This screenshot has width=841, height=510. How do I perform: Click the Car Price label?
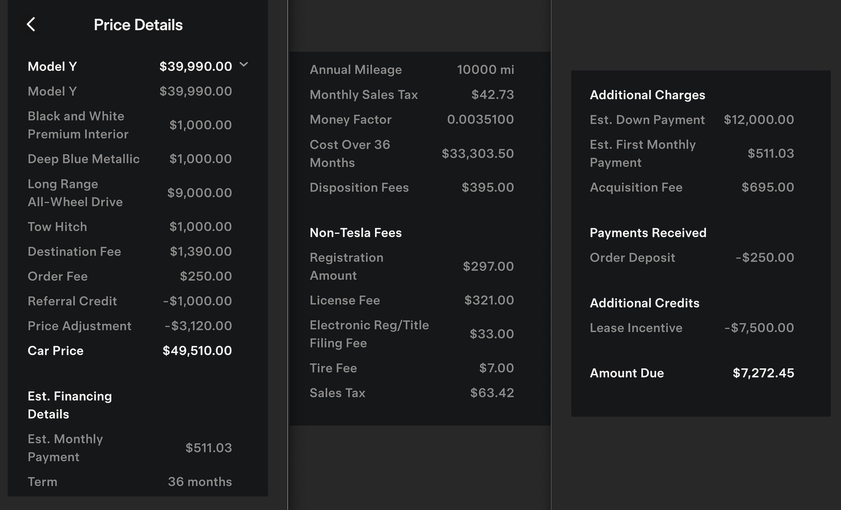coord(56,350)
